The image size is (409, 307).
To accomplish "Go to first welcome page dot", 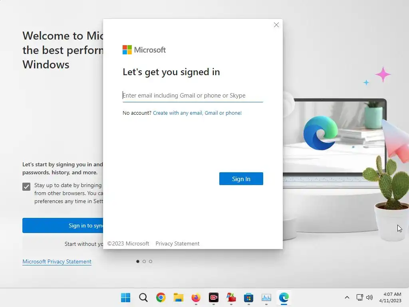I will pos(138,261).
